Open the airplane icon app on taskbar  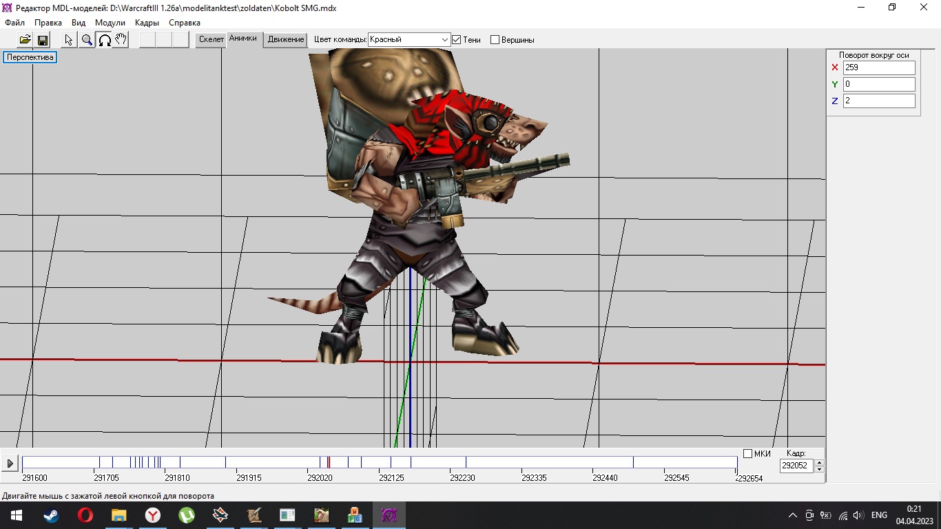220,515
